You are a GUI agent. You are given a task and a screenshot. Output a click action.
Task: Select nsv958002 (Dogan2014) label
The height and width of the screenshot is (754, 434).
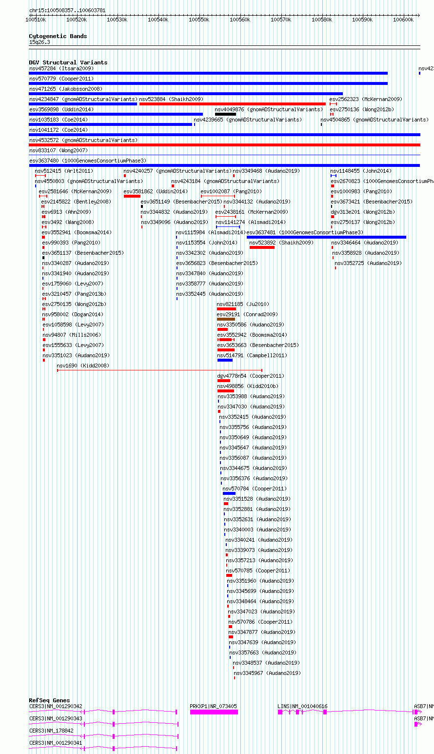73,314
